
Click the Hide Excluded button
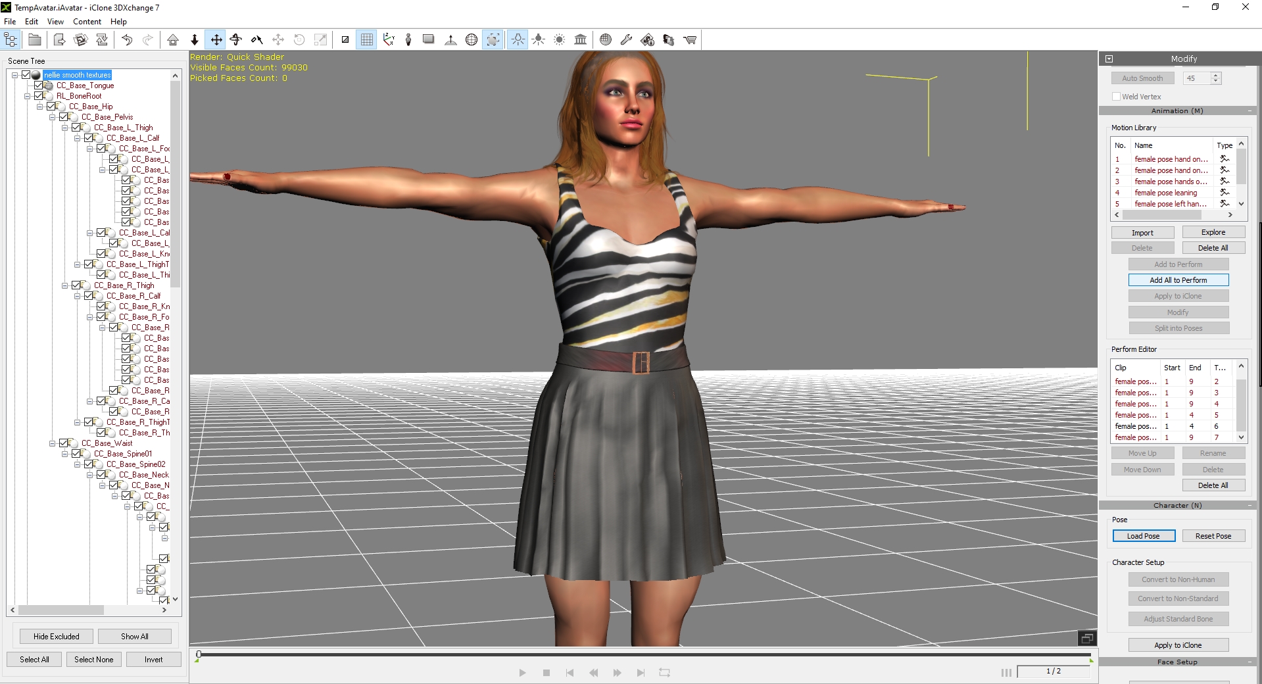[56, 637]
